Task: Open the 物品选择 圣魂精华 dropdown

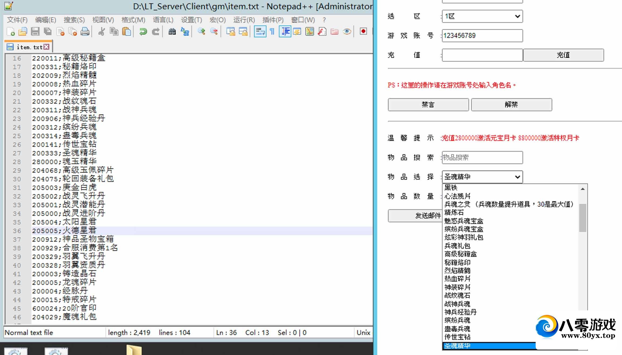Action: point(482,177)
